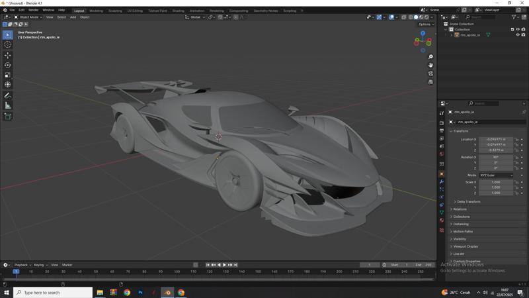Uncheck the Collection exclude checkbox in outliner
Image resolution: width=529 pixels, height=298 pixels.
click(512, 29)
